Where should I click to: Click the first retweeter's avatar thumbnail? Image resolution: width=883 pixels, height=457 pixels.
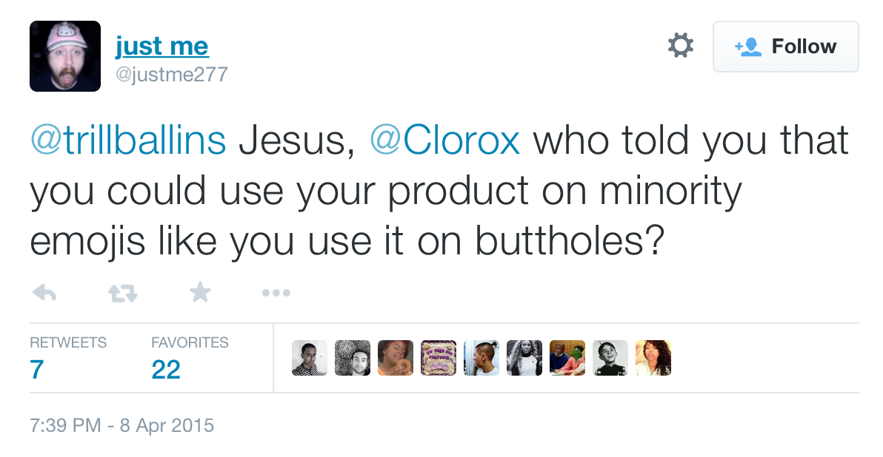[x=309, y=357]
